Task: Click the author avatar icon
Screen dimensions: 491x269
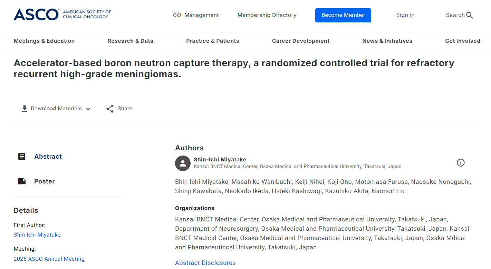Action: [x=183, y=163]
